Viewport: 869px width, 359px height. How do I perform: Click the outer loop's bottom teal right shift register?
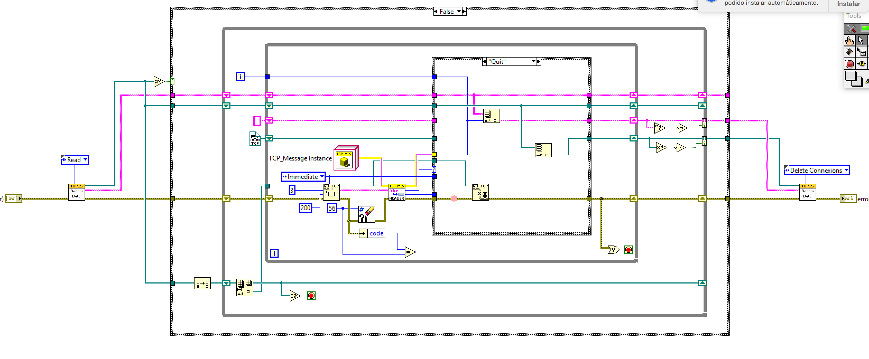(702, 283)
